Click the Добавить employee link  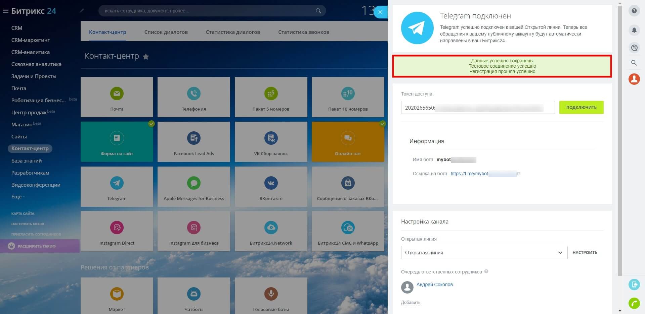411,302
